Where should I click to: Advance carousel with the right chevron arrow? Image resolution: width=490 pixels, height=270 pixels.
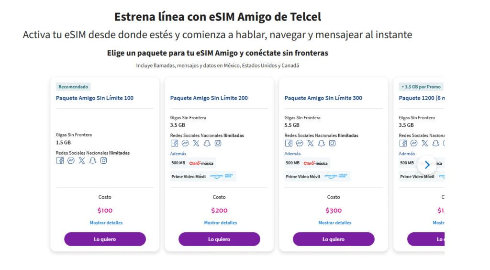[427, 165]
